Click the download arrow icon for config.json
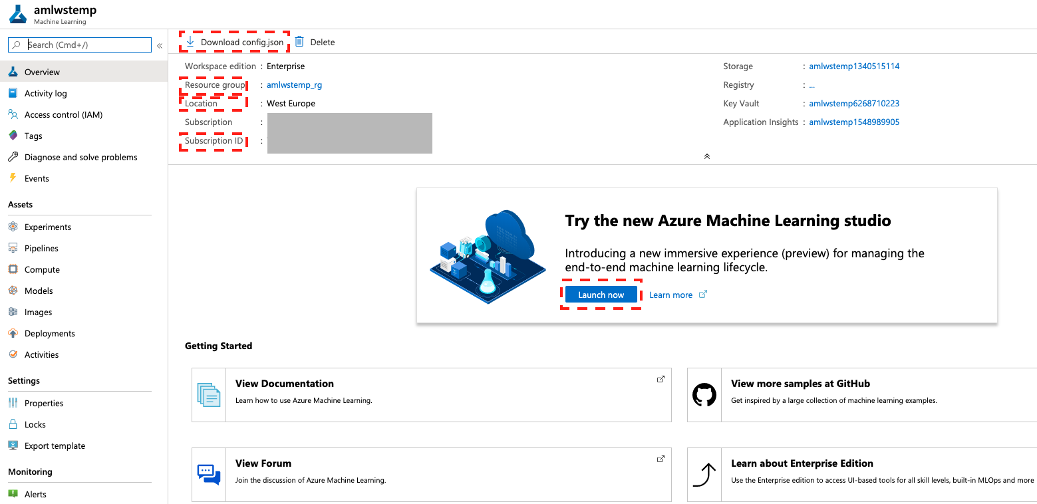 tap(190, 42)
